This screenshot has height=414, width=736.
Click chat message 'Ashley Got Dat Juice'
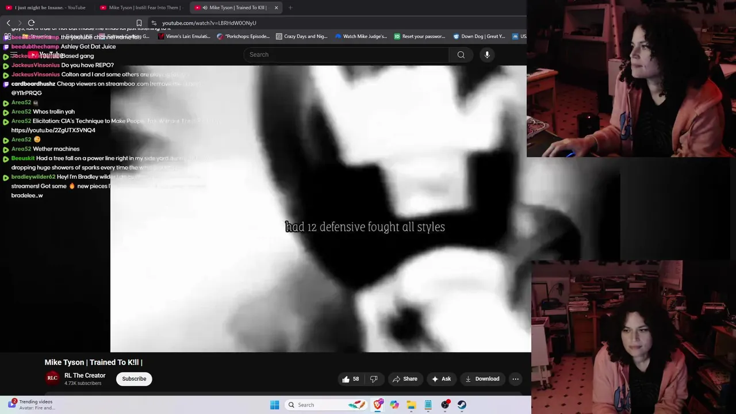coord(89,47)
